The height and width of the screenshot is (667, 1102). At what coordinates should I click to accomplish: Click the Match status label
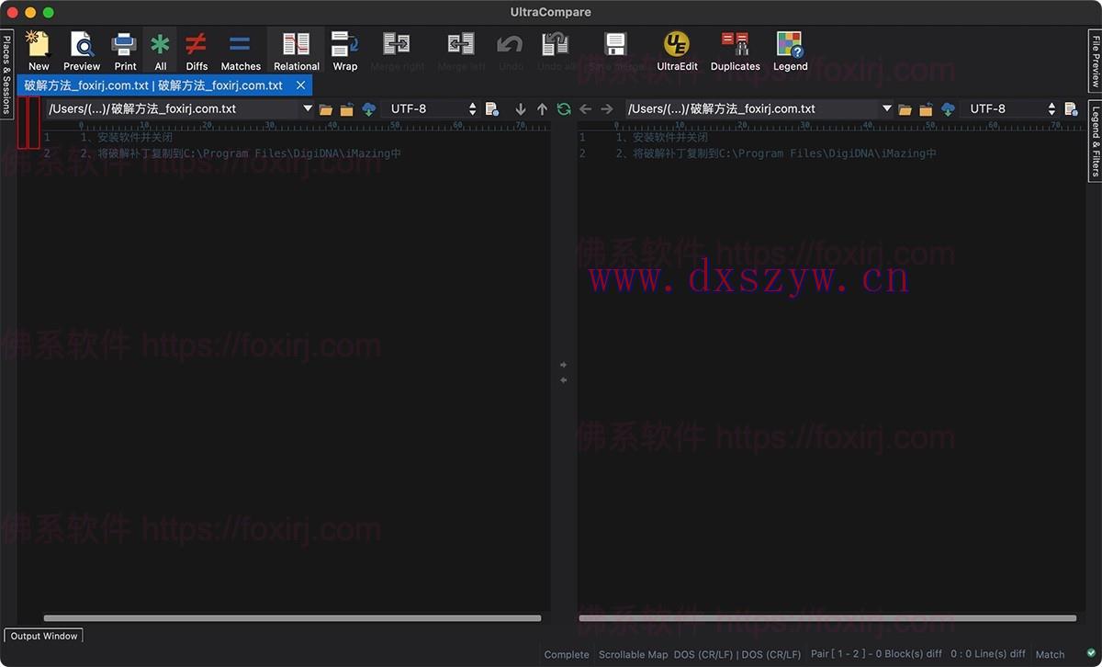pos(1050,655)
